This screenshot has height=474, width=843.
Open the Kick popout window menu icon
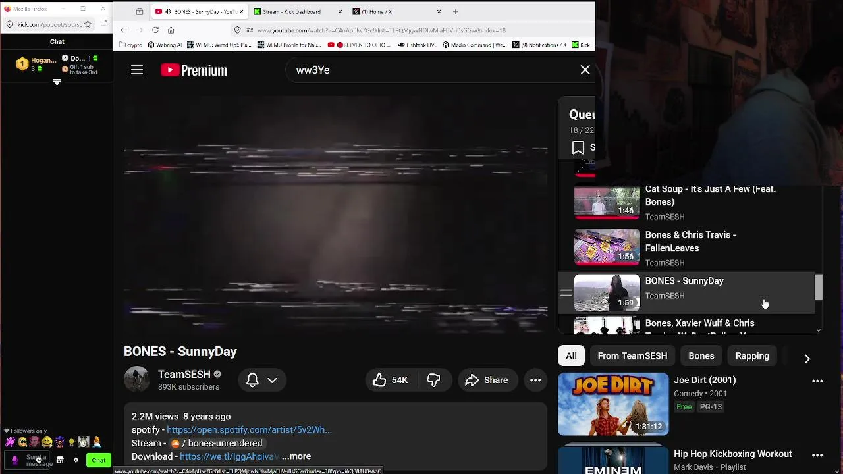pyautogui.click(x=104, y=24)
